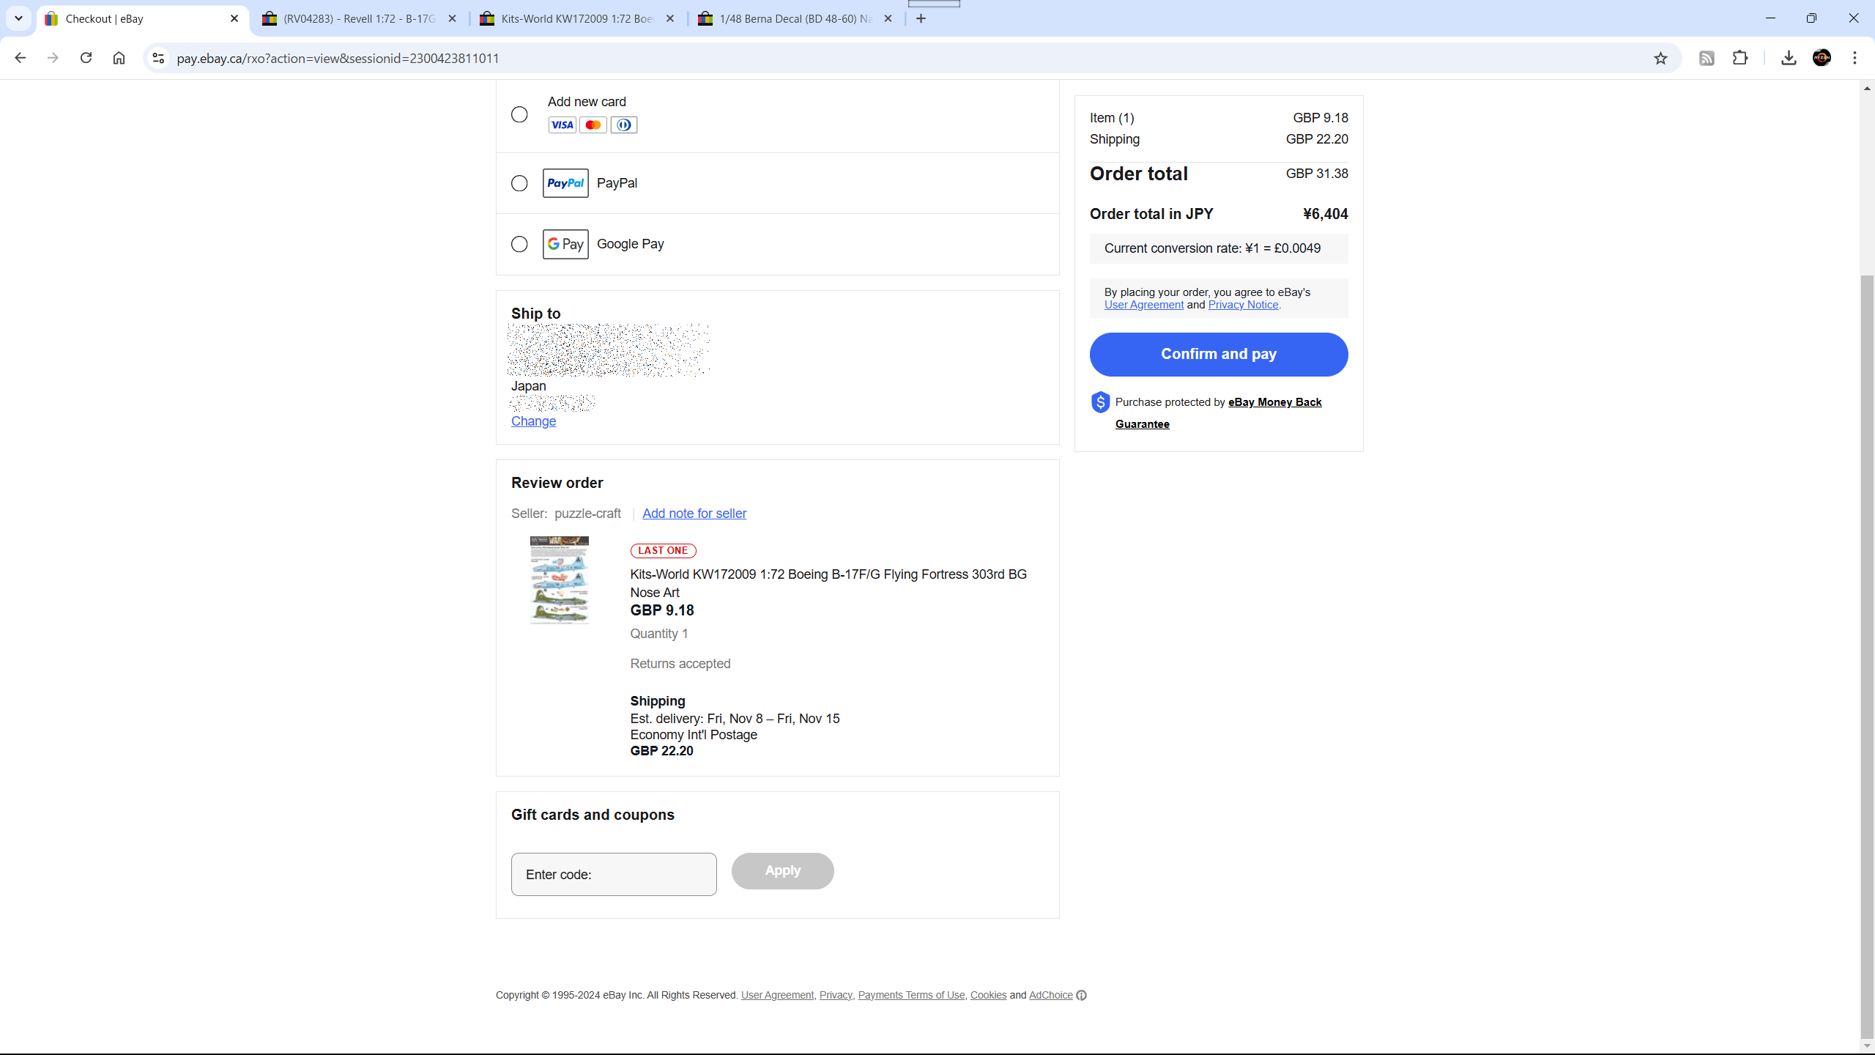Click the address bar URL
This screenshot has height=1055, width=1875.
point(338,58)
